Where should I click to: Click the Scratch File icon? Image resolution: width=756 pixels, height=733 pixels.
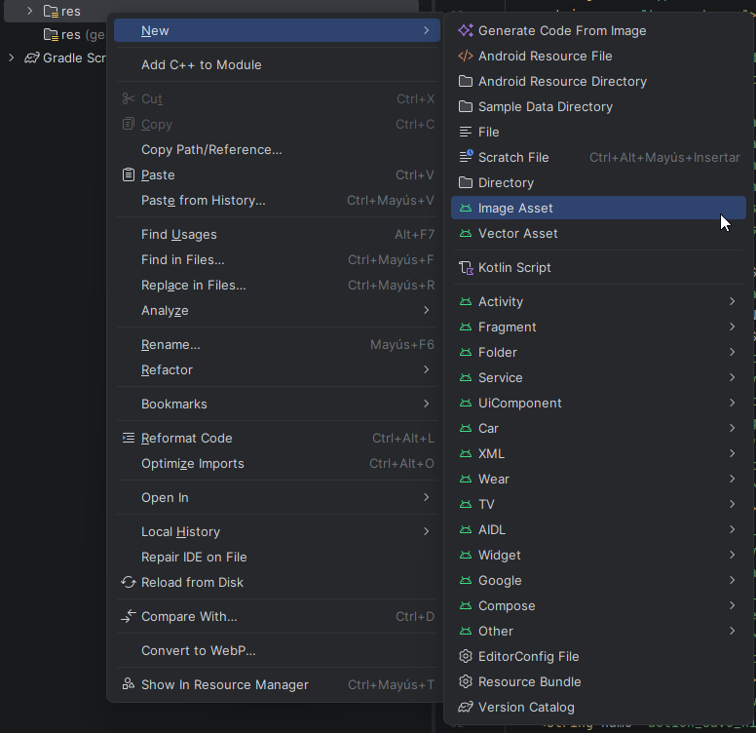pos(466,156)
